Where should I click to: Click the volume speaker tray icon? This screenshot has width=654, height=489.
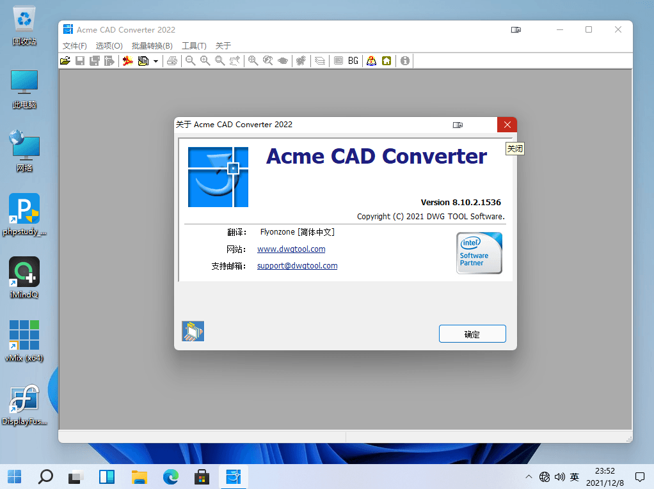click(x=560, y=476)
